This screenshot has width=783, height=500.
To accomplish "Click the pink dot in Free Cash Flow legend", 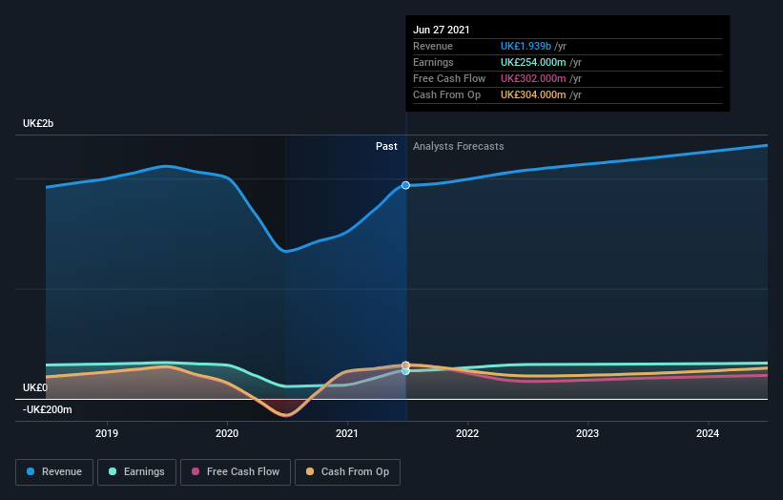I will pos(196,471).
